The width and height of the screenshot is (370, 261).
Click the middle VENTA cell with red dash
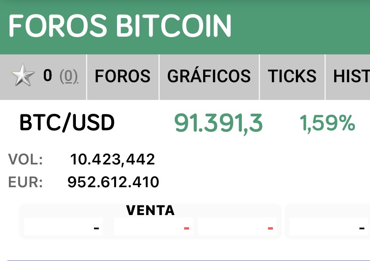click(153, 227)
